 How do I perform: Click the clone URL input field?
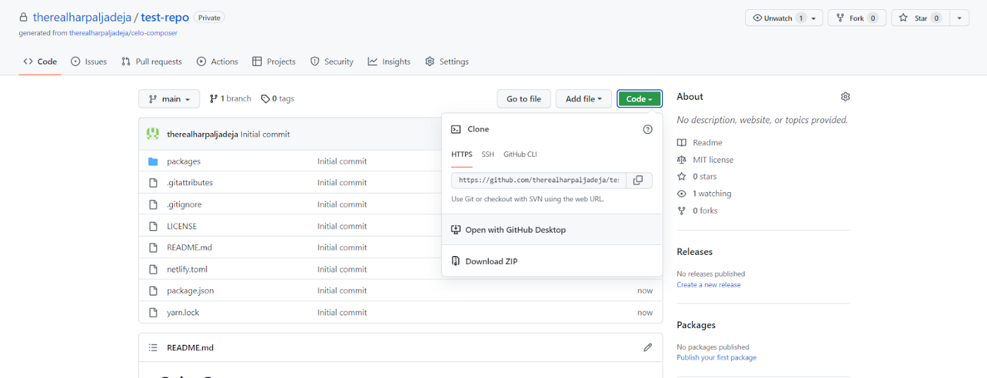pos(539,180)
